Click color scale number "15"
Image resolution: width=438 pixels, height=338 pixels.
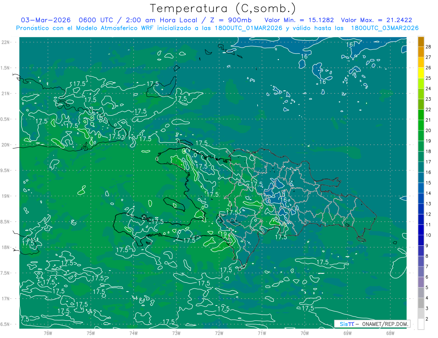click(429, 183)
